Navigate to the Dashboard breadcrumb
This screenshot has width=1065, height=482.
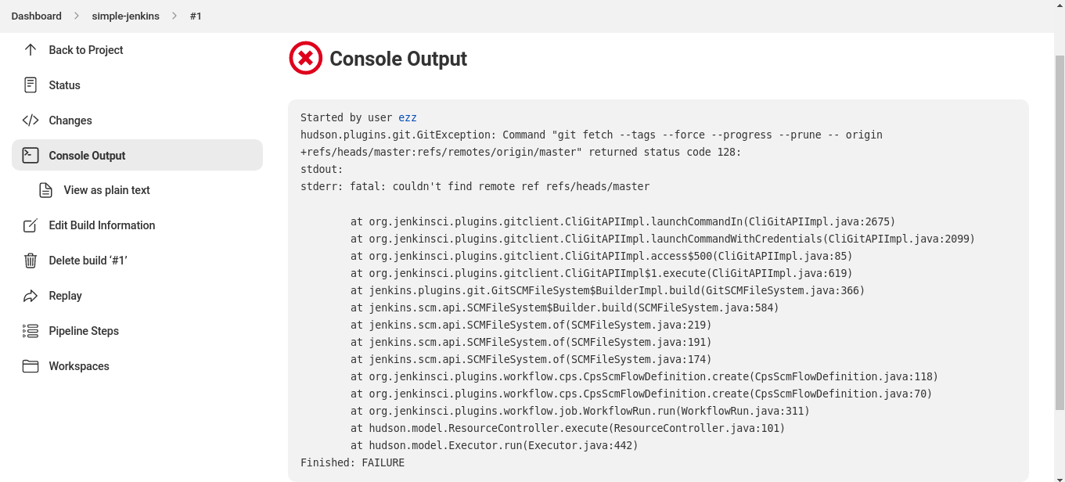[36, 16]
